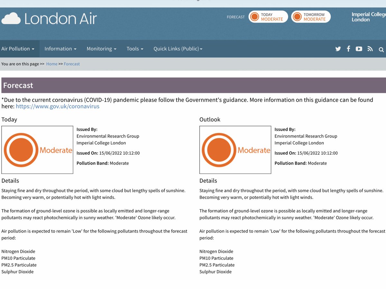
Task: Click the Today Moderate pollution image
Action: click(x=37, y=150)
